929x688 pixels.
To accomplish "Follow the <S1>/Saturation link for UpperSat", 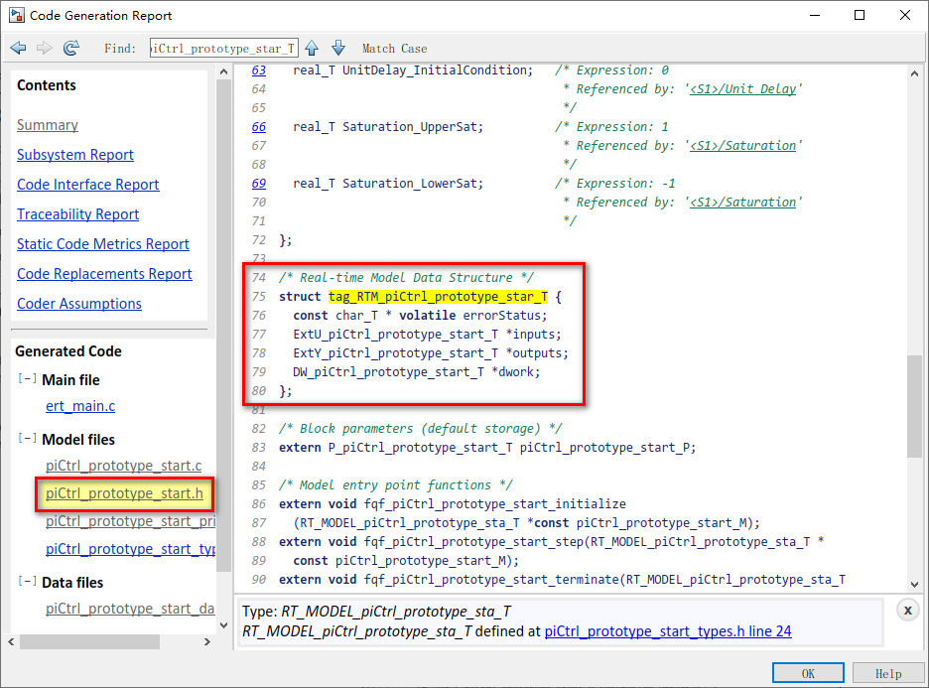I will click(743, 146).
